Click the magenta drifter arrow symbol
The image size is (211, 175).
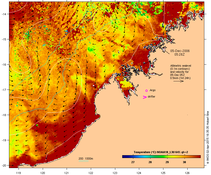pyautogui.click(x=145, y=97)
